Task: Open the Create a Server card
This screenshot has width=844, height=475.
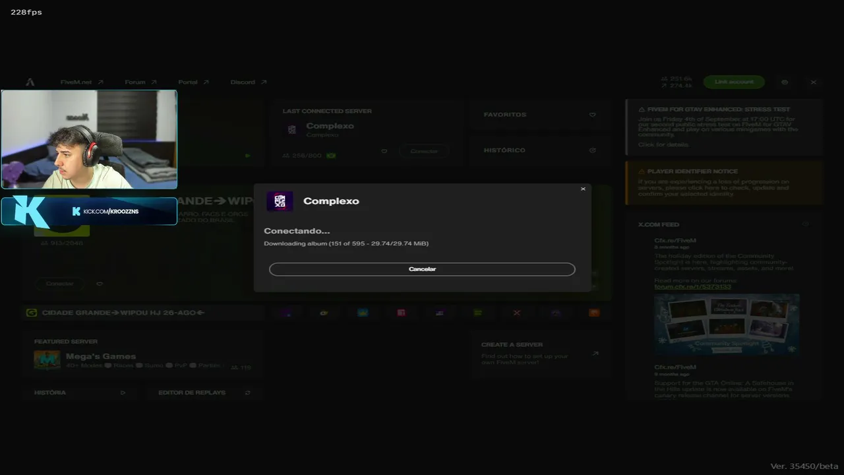Action: pos(540,354)
